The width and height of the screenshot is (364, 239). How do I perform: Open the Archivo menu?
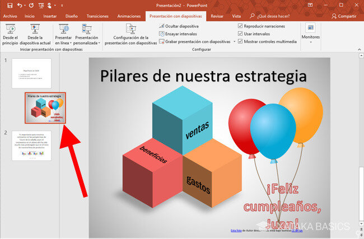point(10,16)
